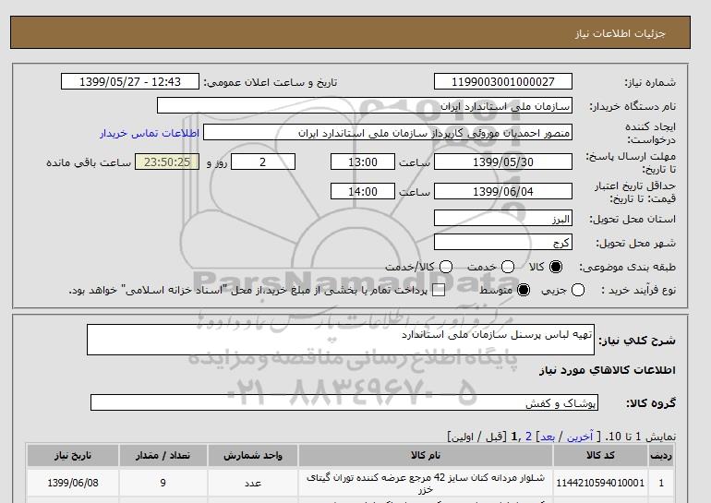Click the price validity date 1399/06/04 field
Image resolution: width=711 pixels, height=503 pixels.
503,191
